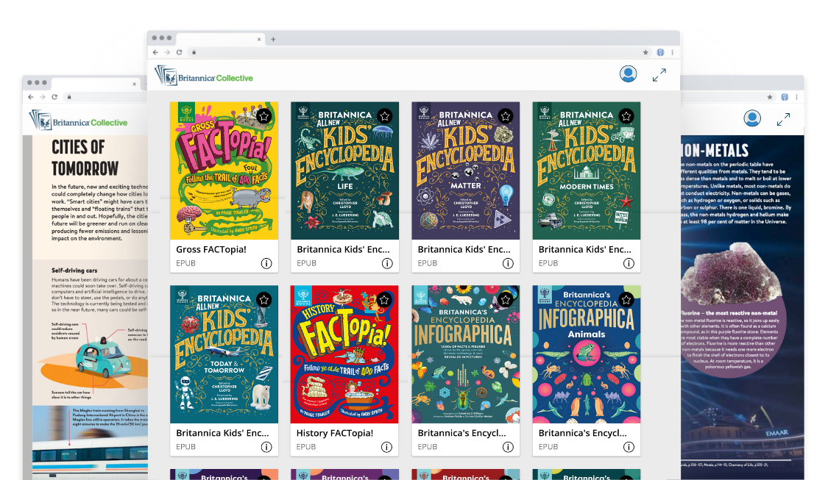Open a new tab with the plus button
This screenshot has width=828, height=480.
[273, 39]
